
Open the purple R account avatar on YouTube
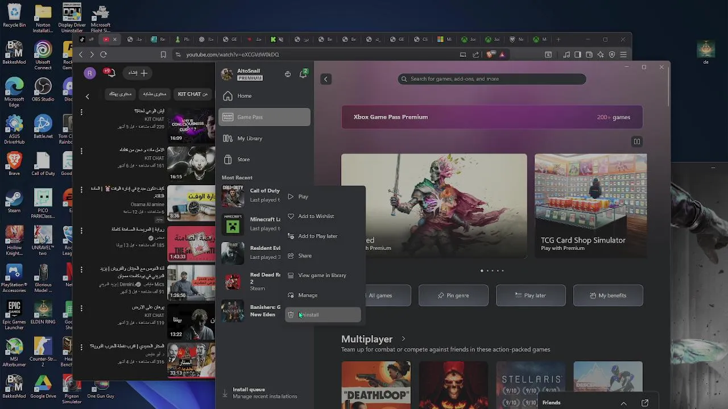89,73
